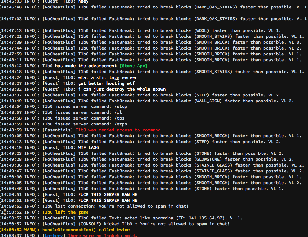Click the 14:46:48 DARK_OAK_STAIRS log line
This screenshot has height=237, width=308.
pos(153,7)
